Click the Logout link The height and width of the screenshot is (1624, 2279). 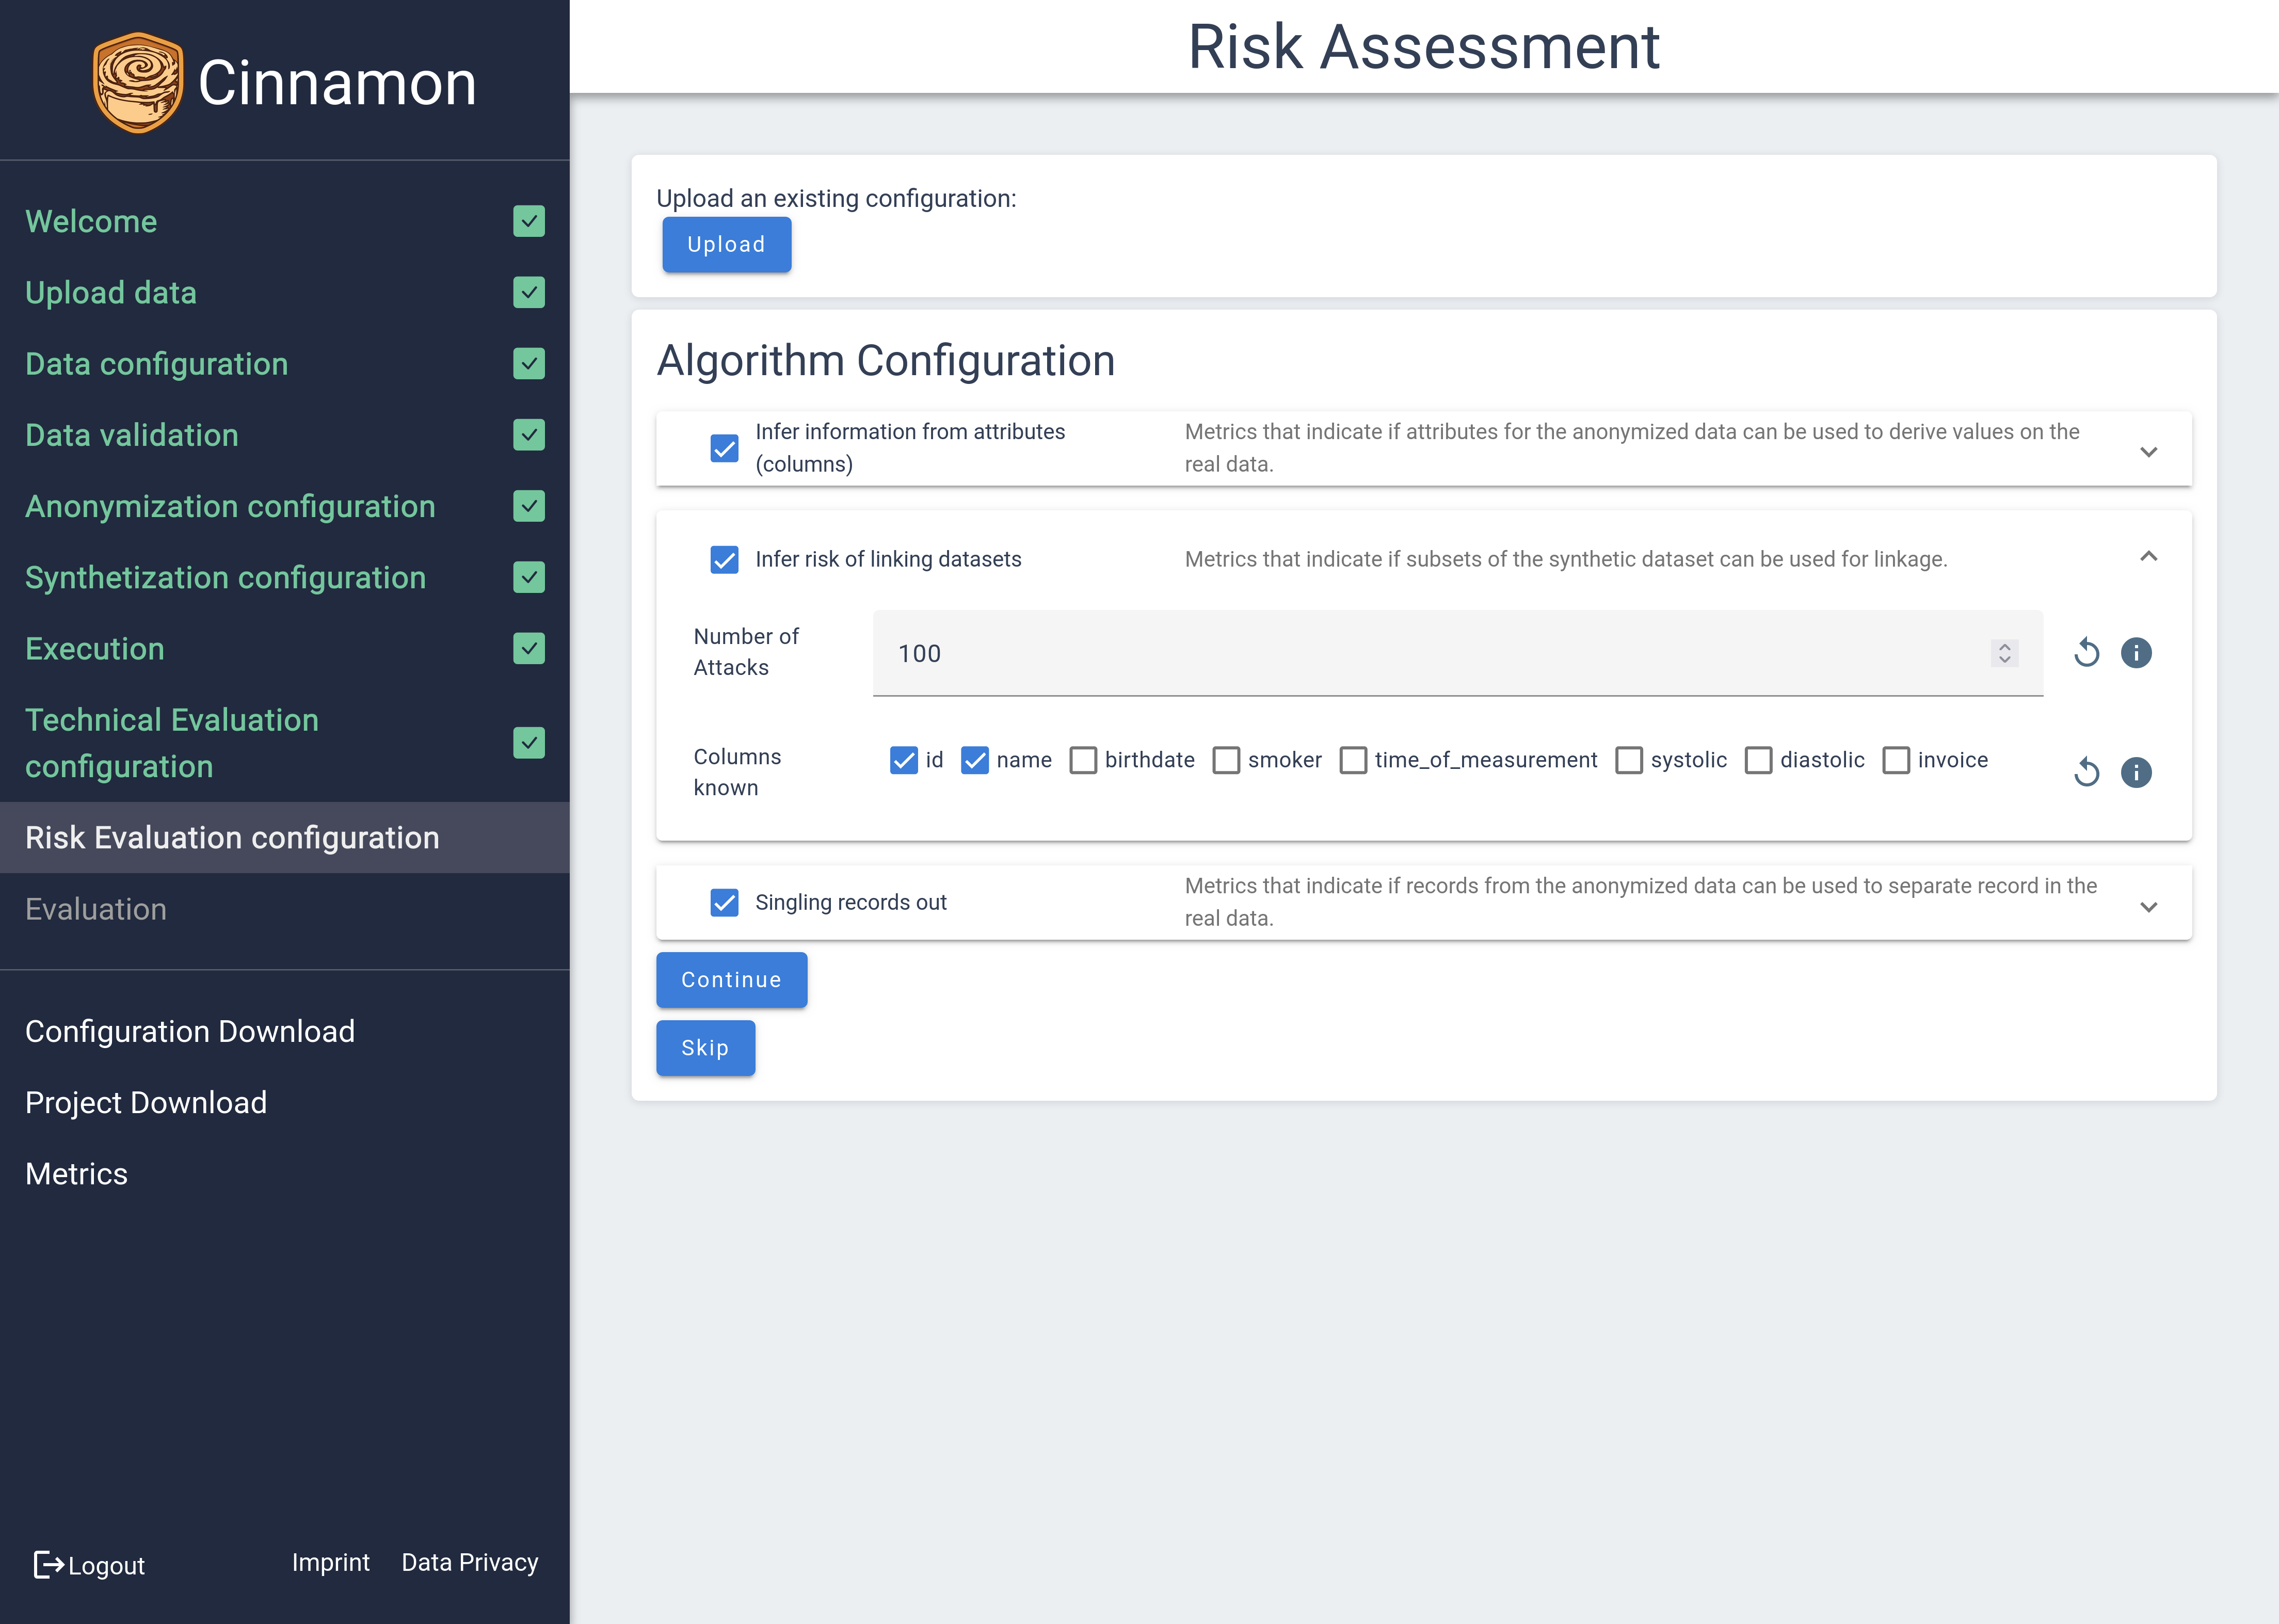(x=89, y=1565)
